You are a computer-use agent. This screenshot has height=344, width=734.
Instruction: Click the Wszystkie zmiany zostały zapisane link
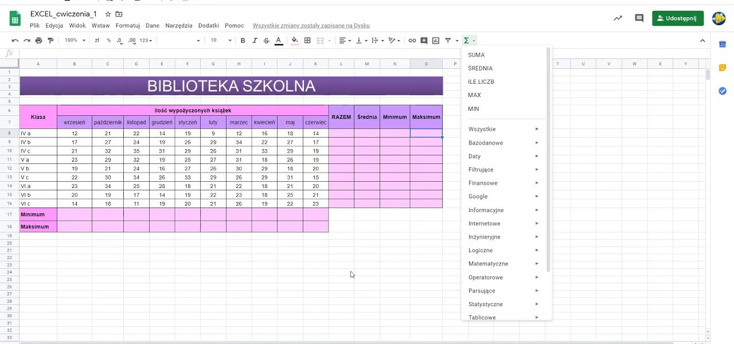click(x=310, y=25)
